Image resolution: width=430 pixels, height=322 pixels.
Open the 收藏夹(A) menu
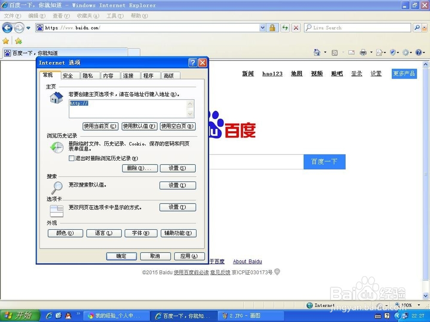click(x=88, y=16)
